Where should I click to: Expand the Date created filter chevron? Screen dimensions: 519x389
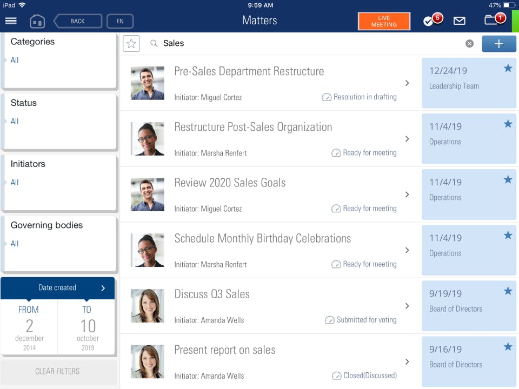103,288
